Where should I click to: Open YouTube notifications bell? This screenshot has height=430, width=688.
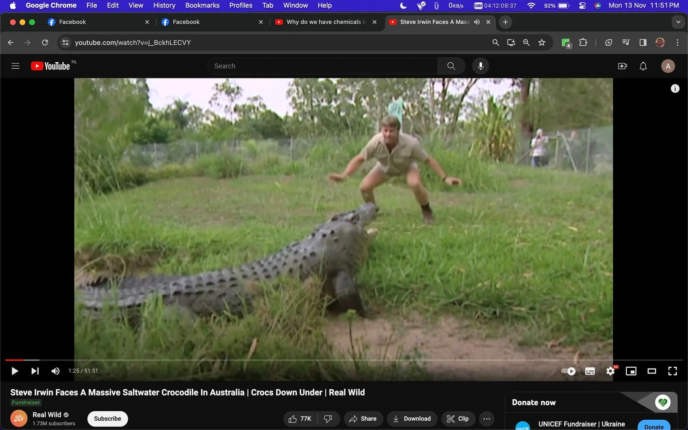coord(643,66)
